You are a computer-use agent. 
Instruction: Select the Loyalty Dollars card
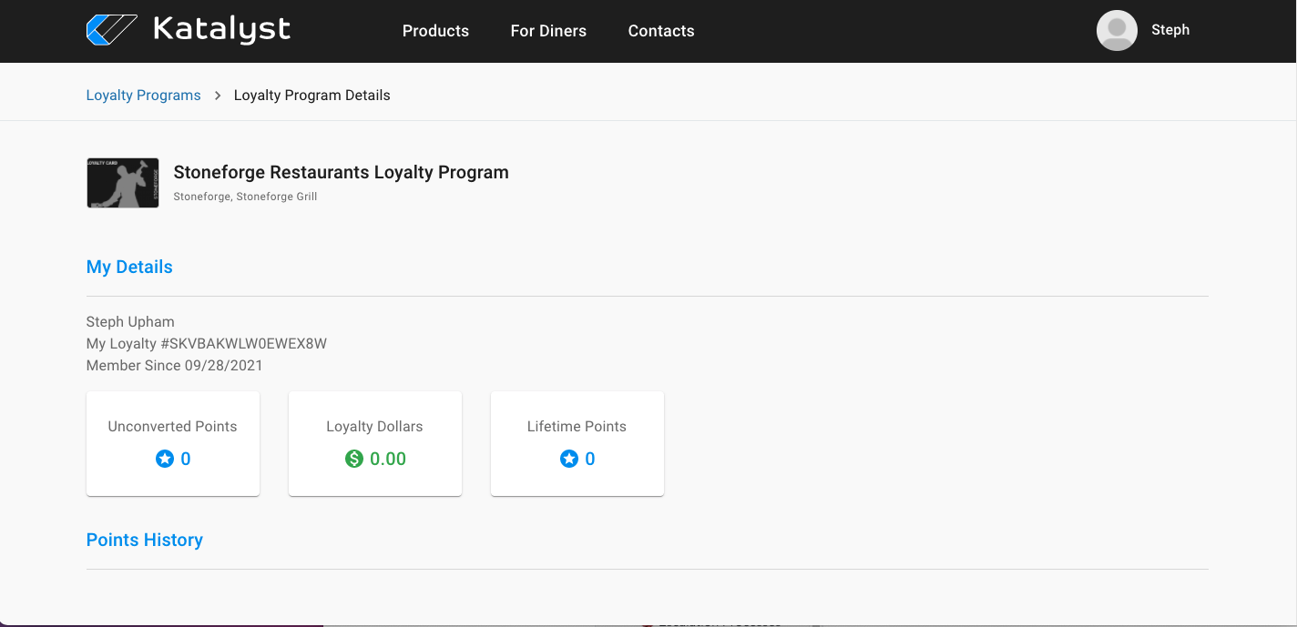[375, 443]
